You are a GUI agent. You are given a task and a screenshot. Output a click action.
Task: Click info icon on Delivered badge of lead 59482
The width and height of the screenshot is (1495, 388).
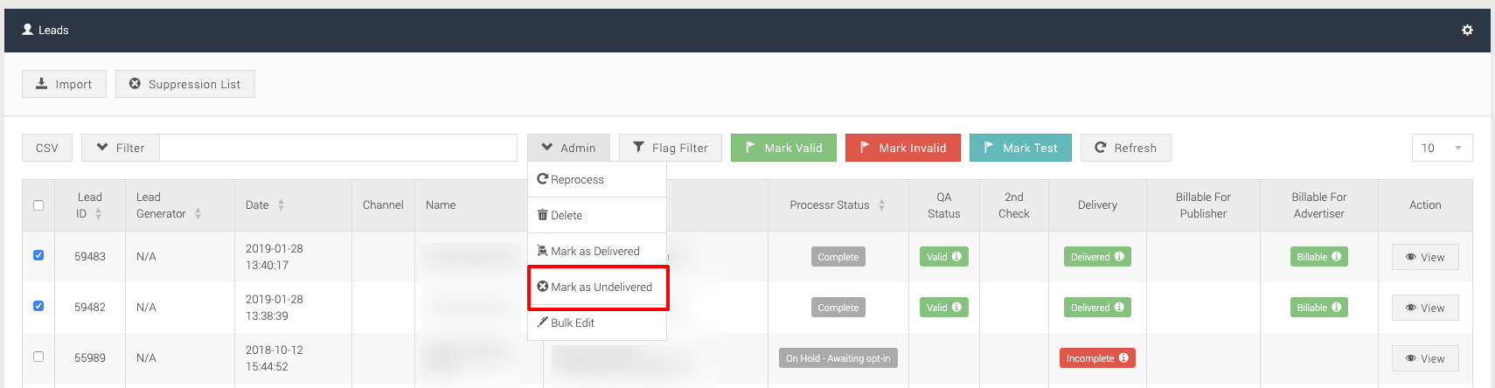(1119, 307)
